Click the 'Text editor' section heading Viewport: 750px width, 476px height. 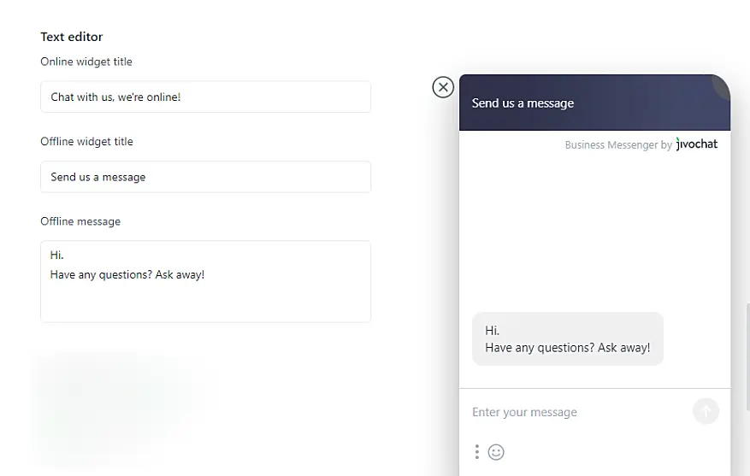(72, 37)
